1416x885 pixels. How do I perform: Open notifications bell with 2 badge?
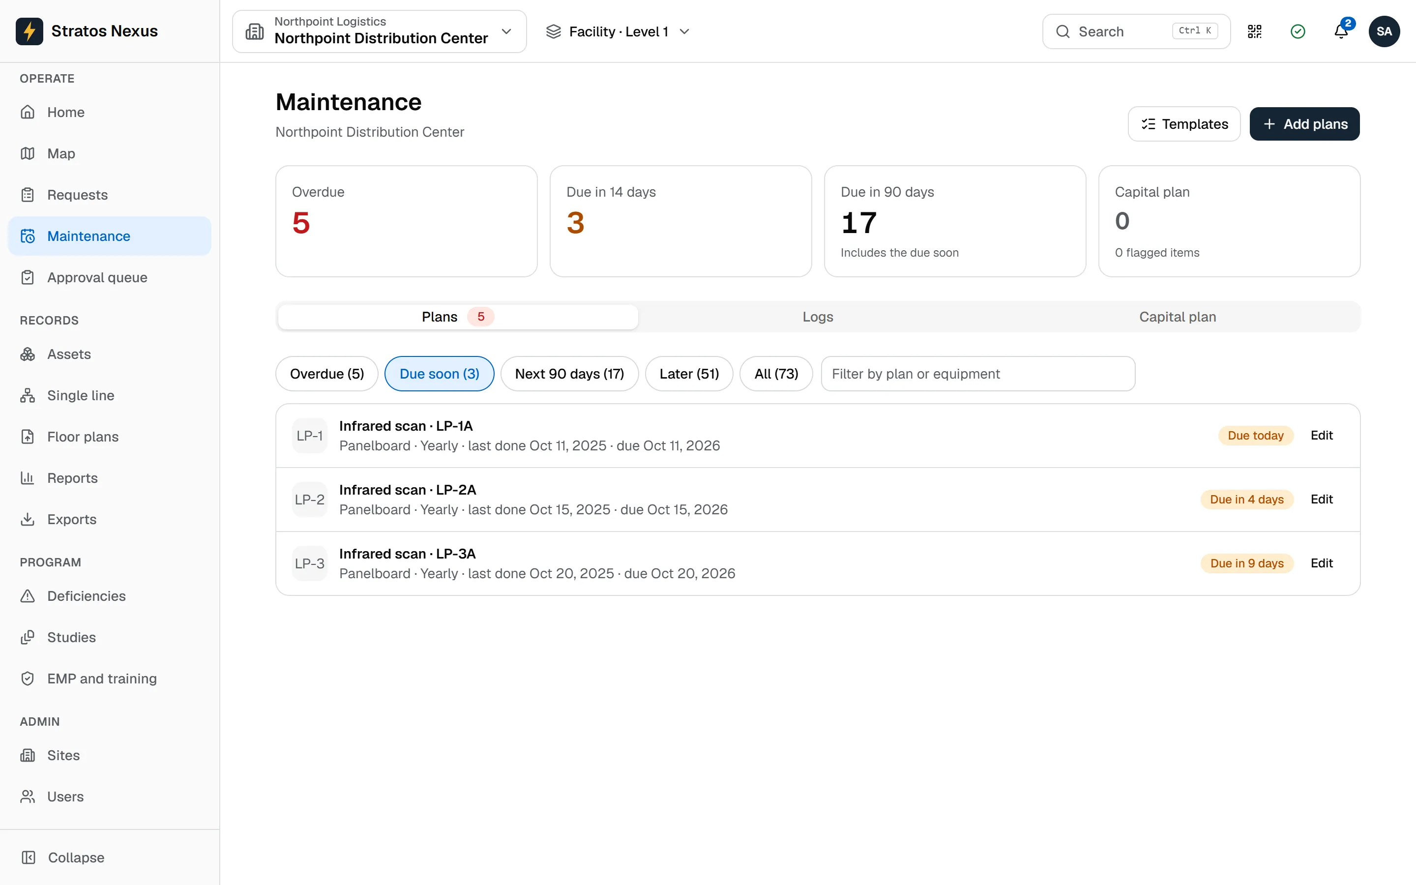point(1342,31)
